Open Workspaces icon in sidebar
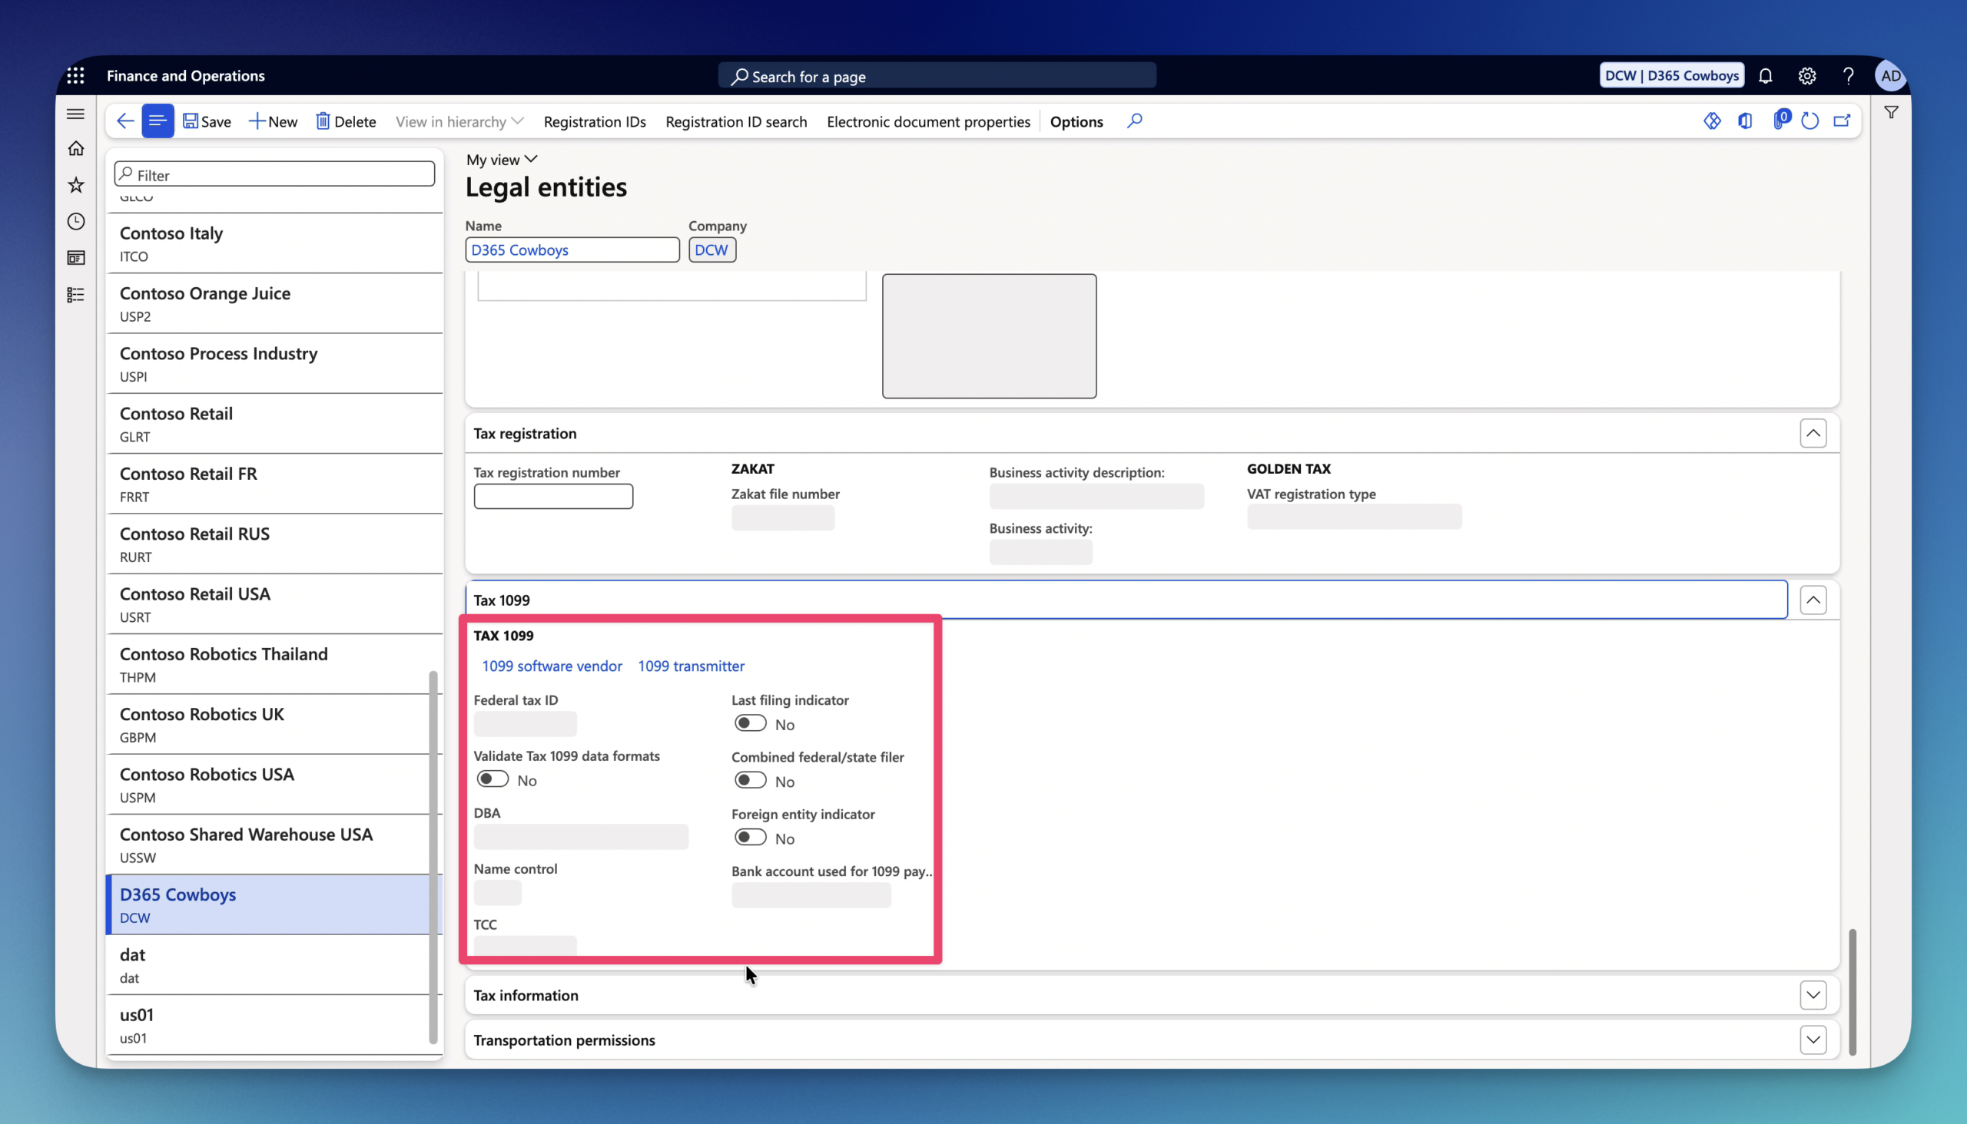 pyautogui.click(x=76, y=258)
